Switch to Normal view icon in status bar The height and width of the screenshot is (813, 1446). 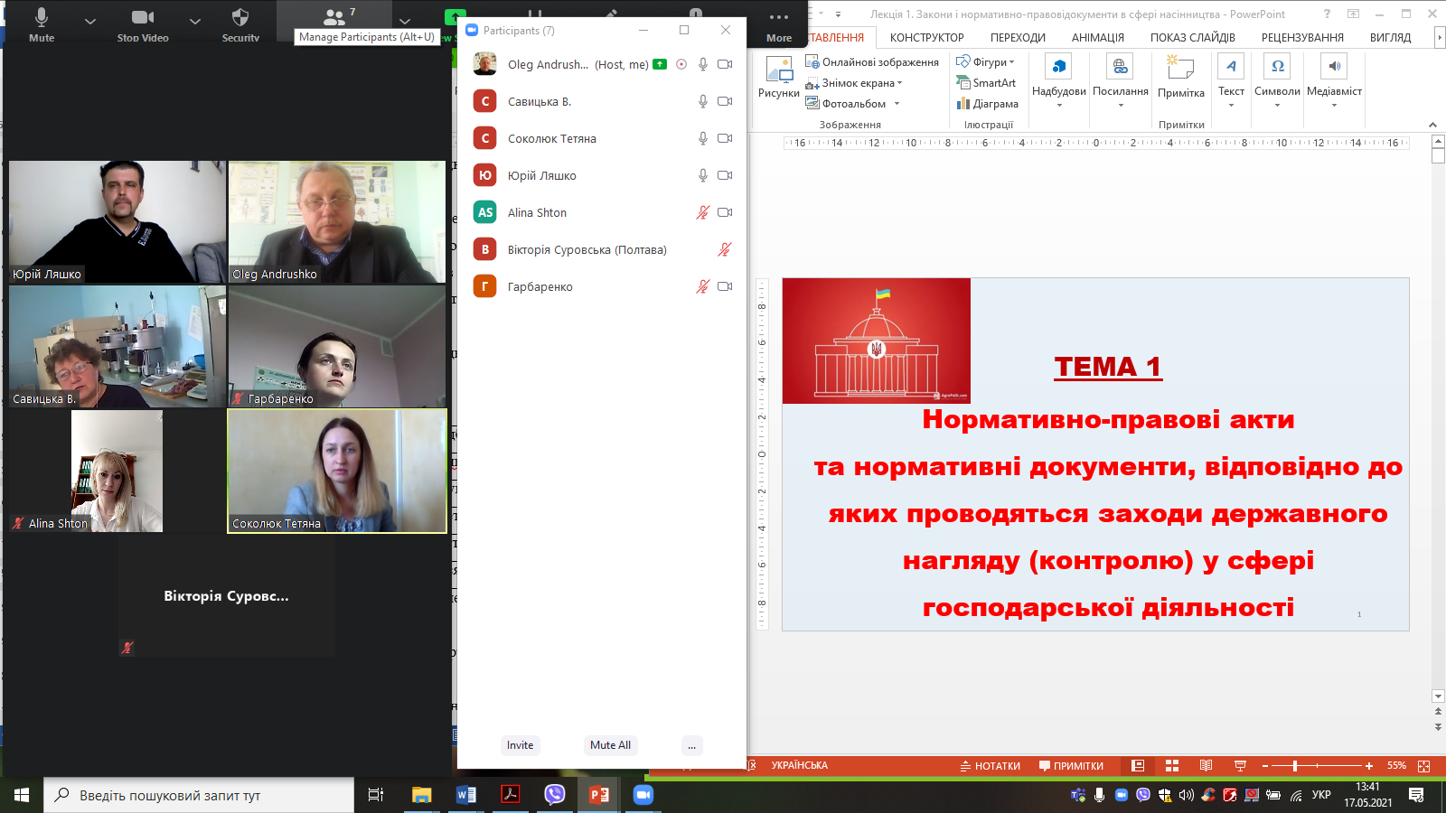[x=1138, y=766]
